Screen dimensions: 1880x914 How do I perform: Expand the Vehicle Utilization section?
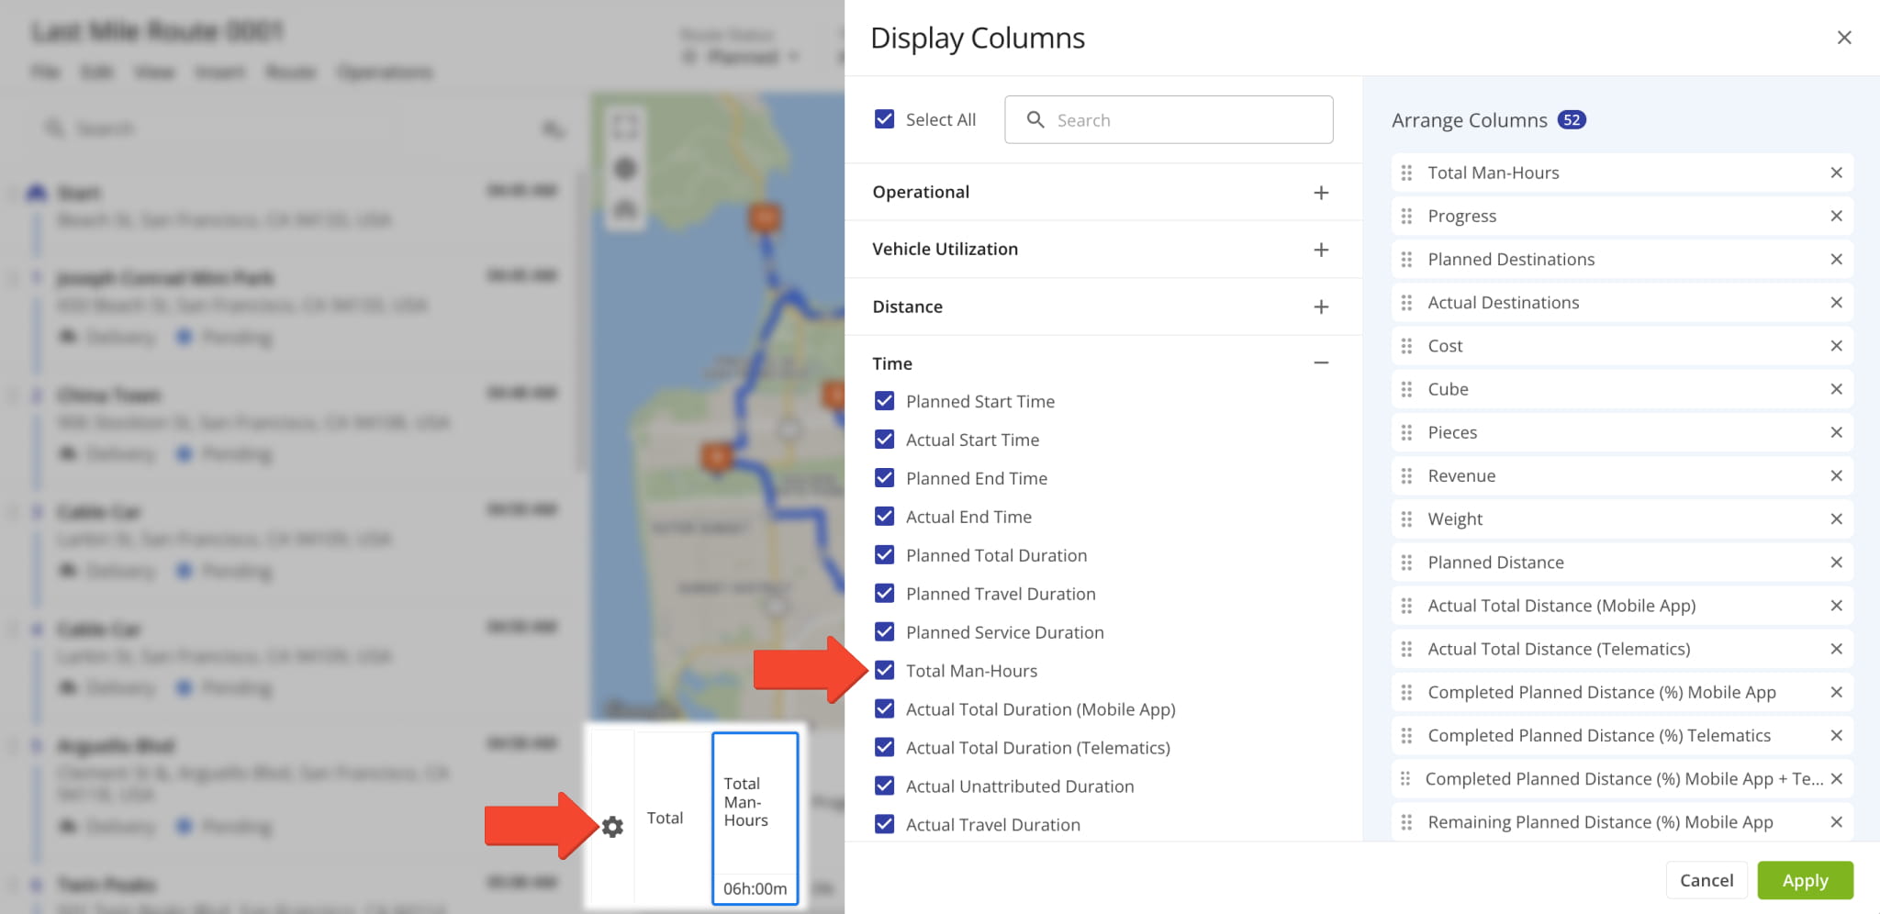[1320, 250]
